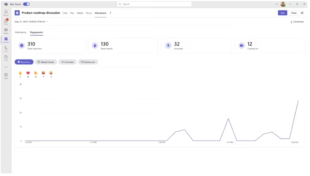This screenshot has width=310, height=176.
Task: Download the attendance report
Action: tap(297, 22)
